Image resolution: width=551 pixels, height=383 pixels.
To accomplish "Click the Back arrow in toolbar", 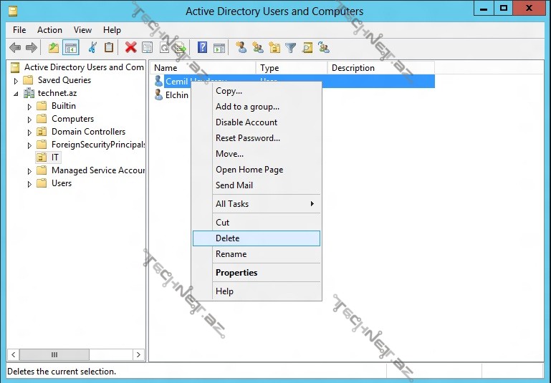I will click(15, 47).
